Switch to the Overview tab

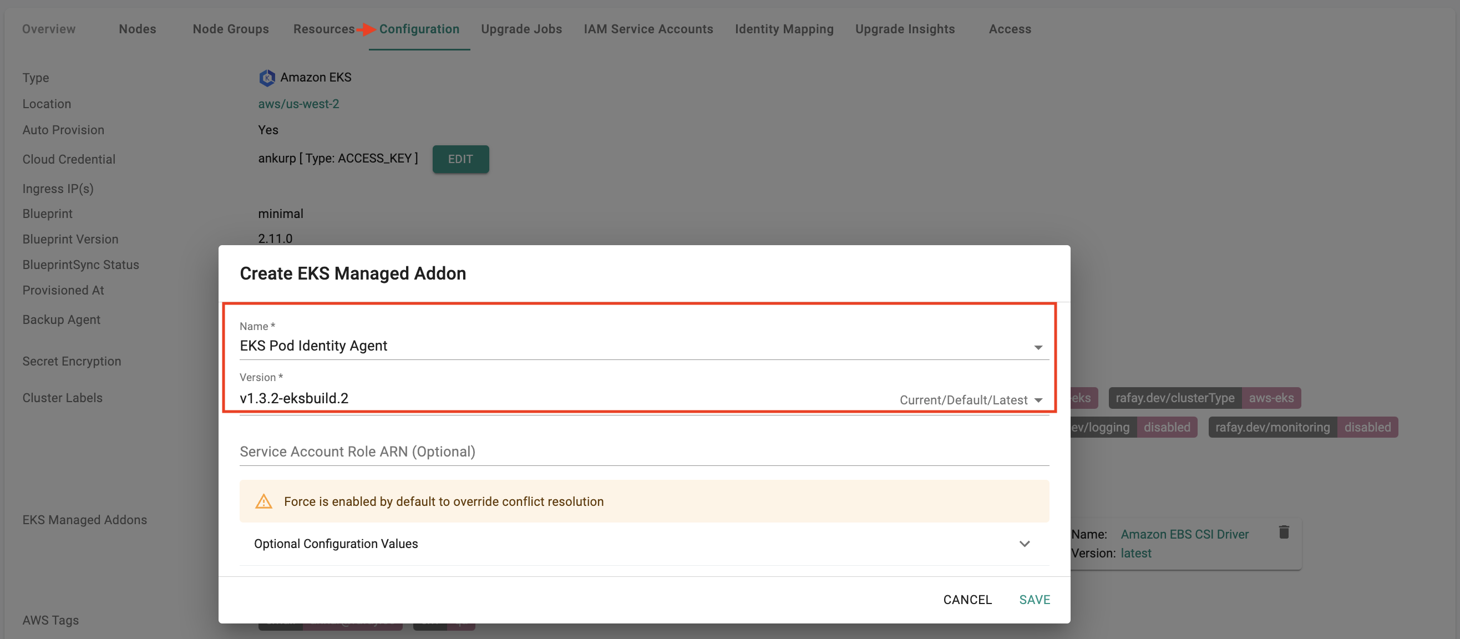click(49, 29)
